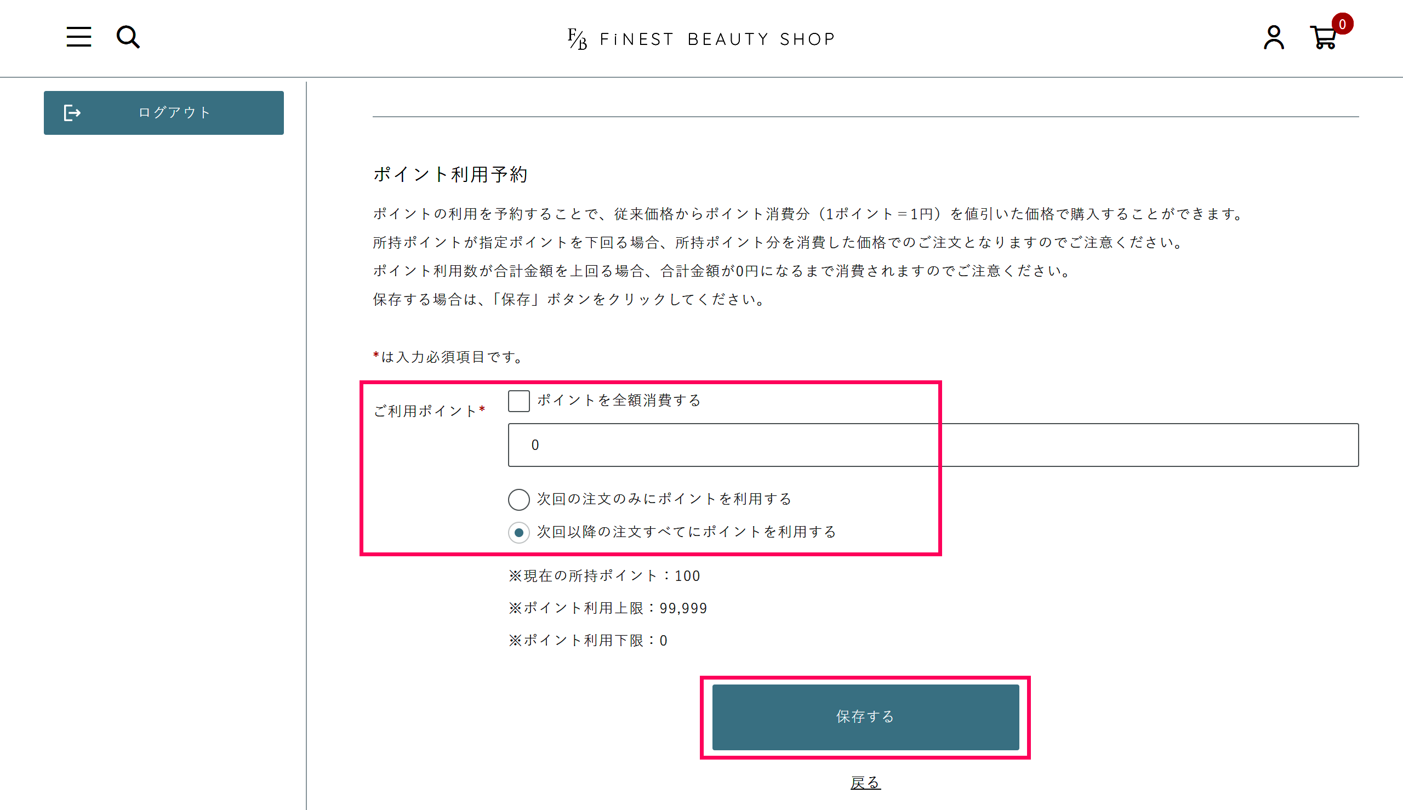Open the shopping cart icon

click(x=1324, y=39)
